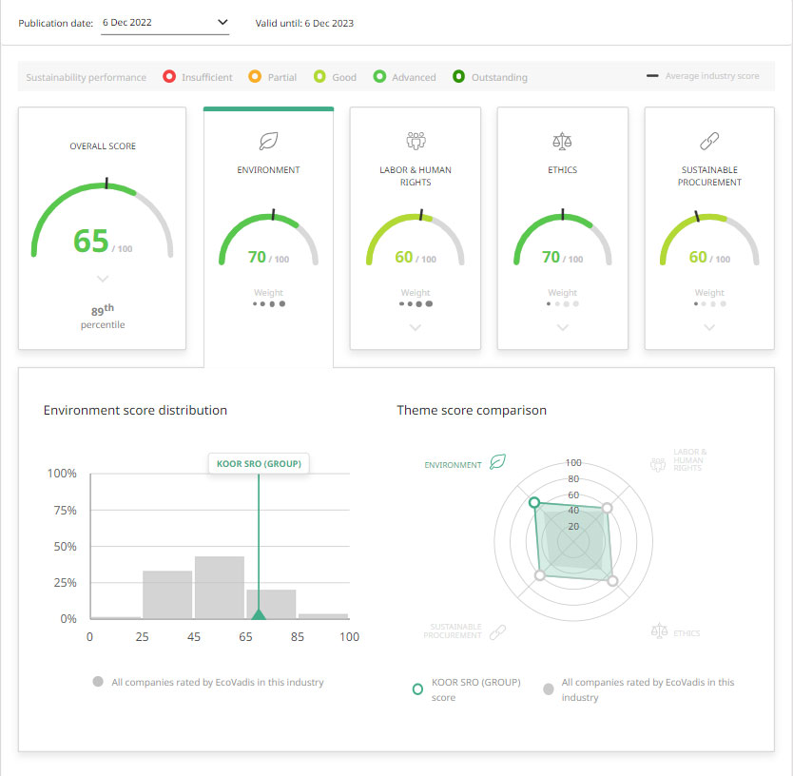Screen dimensions: 793x776
Task: Expand the Overall Score card chevron
Action: (103, 279)
